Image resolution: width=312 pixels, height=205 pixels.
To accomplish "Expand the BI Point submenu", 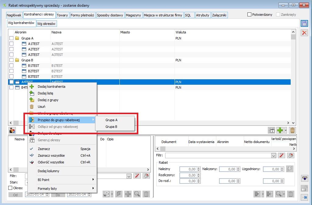I will [62, 179].
